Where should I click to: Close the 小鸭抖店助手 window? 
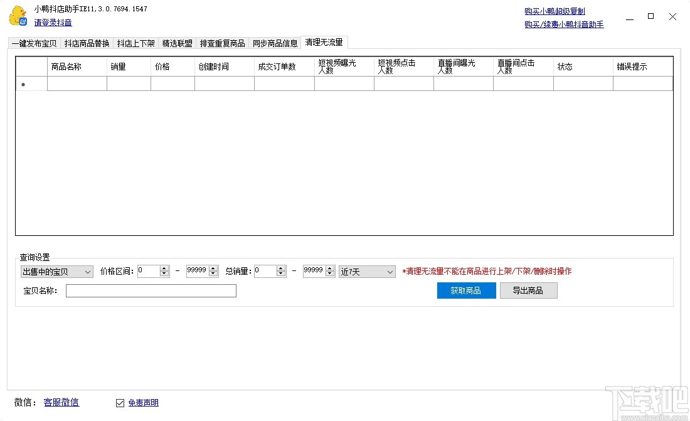672,16
